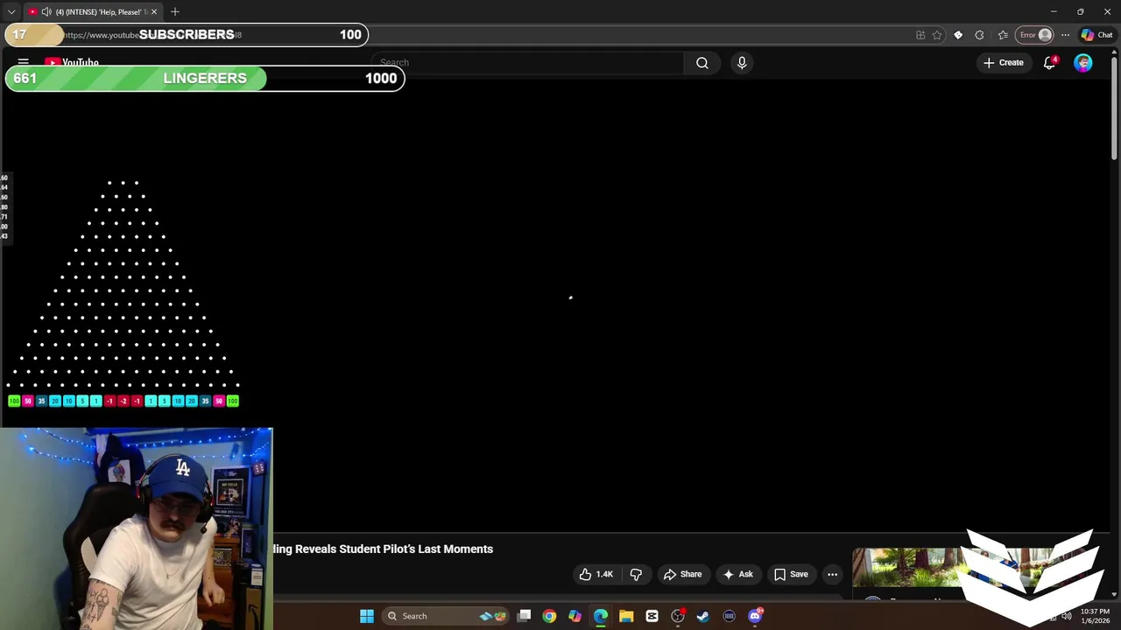Add this page to favorites star
The width and height of the screenshot is (1121, 630).
937,35
